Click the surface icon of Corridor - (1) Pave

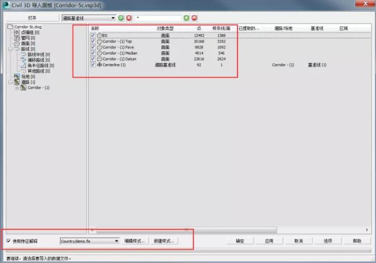pyautogui.click(x=99, y=47)
